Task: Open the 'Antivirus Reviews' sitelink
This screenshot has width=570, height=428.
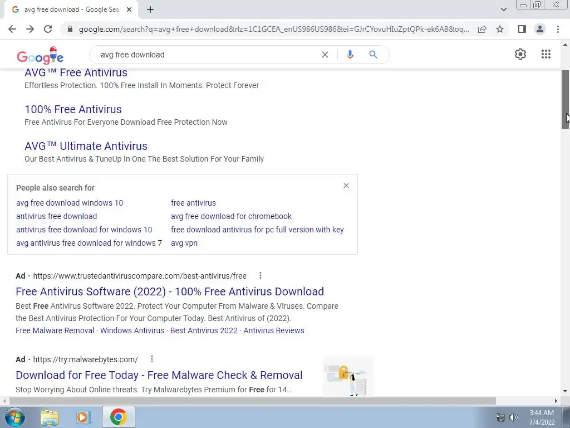Action: 274,330
